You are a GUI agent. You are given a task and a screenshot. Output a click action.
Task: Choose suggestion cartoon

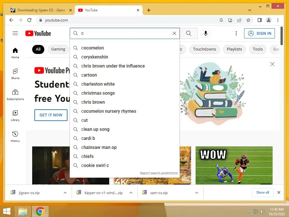(x=125, y=75)
